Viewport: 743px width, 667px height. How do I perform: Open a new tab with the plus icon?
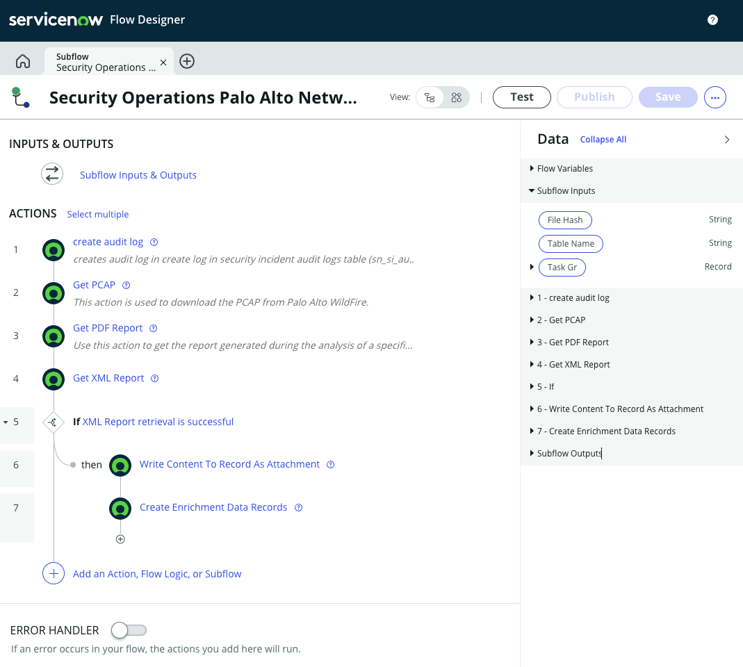(187, 61)
